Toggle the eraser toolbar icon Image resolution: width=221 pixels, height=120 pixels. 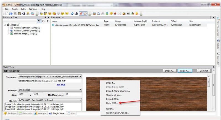(85, 13)
